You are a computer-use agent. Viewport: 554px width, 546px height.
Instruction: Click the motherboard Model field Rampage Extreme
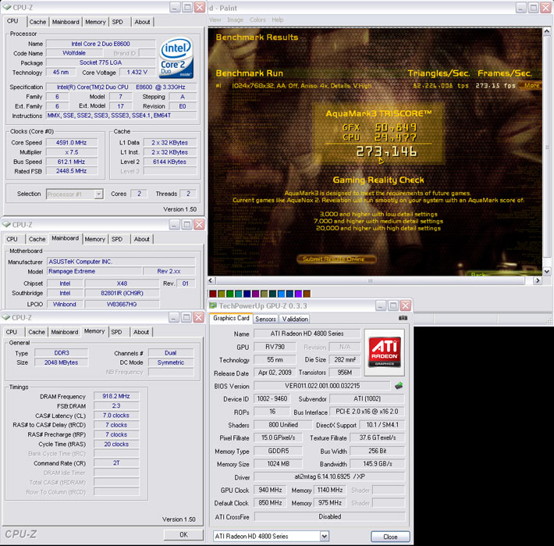pos(94,271)
